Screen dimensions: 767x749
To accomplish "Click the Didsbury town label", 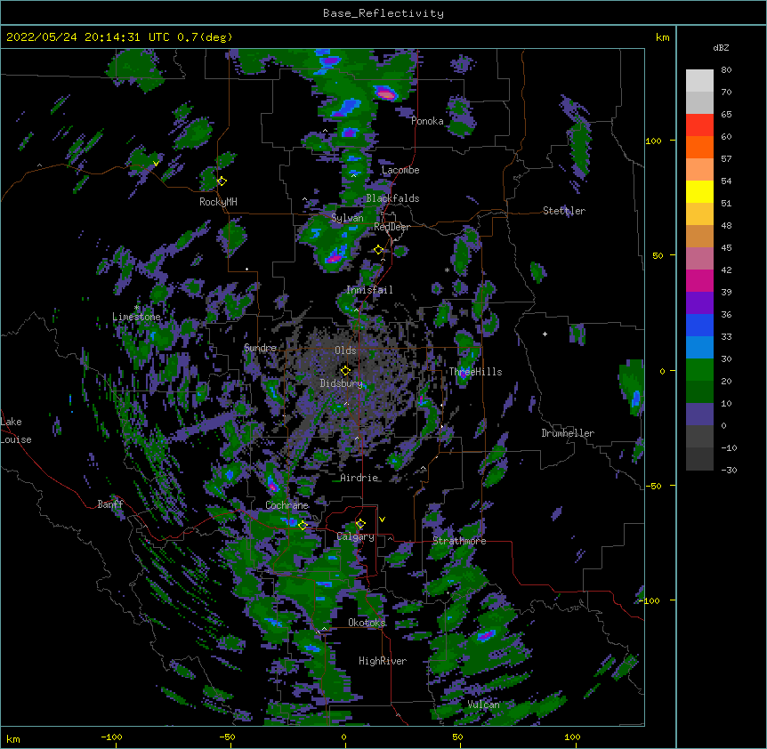I will (342, 383).
